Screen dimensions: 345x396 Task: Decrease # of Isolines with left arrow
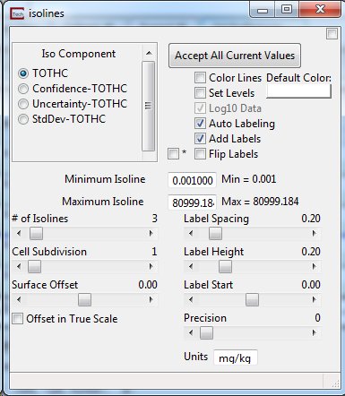pos(19,233)
